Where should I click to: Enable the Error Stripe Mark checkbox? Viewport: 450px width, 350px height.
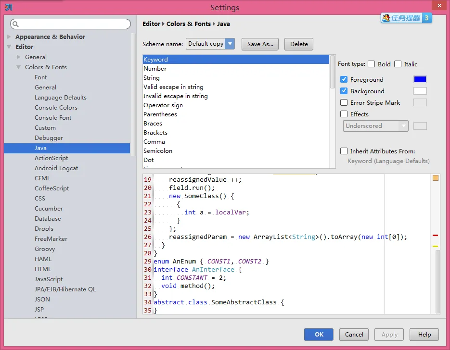click(x=344, y=102)
